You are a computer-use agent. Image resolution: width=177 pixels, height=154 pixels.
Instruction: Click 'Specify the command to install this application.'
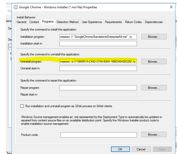click(49, 30)
